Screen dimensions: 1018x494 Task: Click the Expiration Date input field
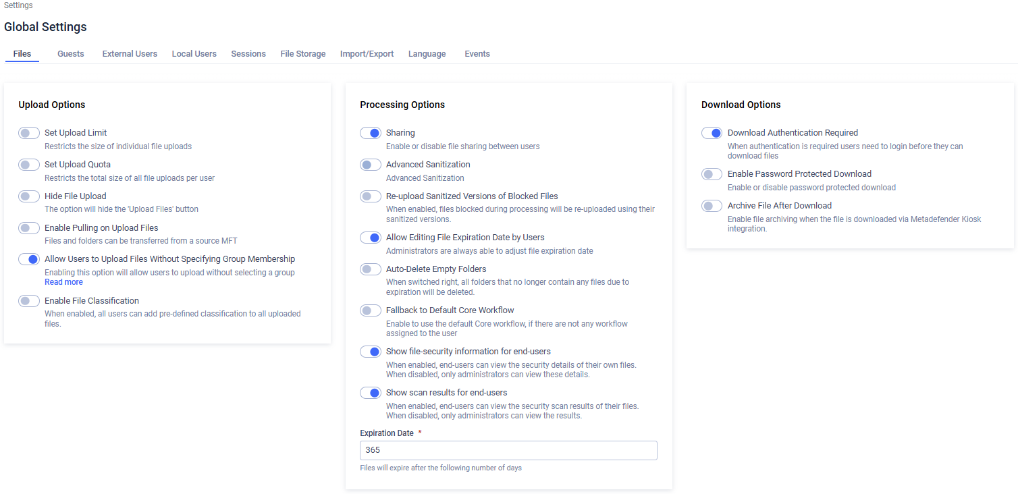508,450
